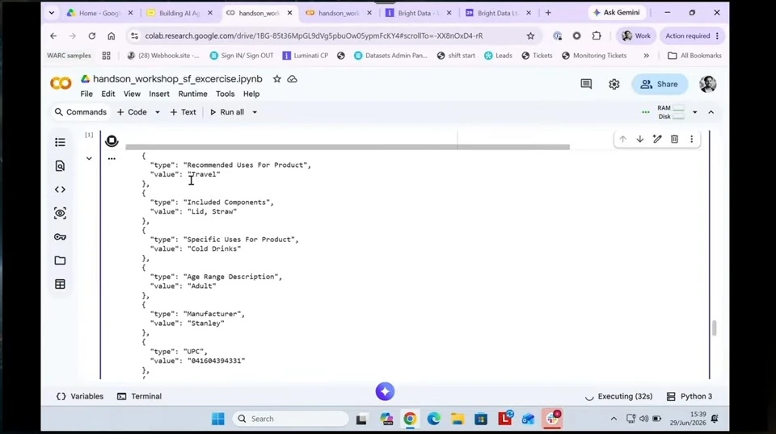Open the account avatar in Colab
The width and height of the screenshot is (776, 434).
click(x=708, y=84)
